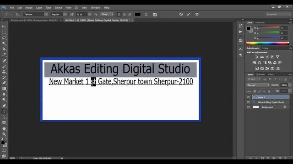
Task: Hide the Akkas Editing Digital Studio layer
Action: pyautogui.click(x=248, y=102)
